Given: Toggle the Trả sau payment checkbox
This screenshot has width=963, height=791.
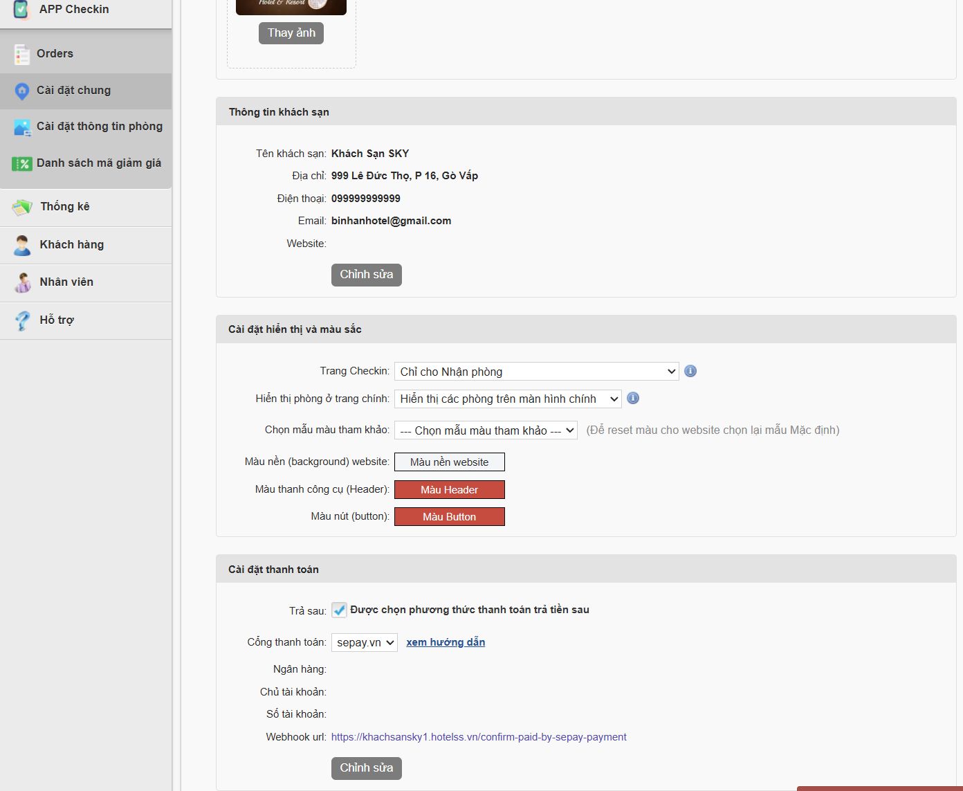Looking at the screenshot, I should (339, 610).
